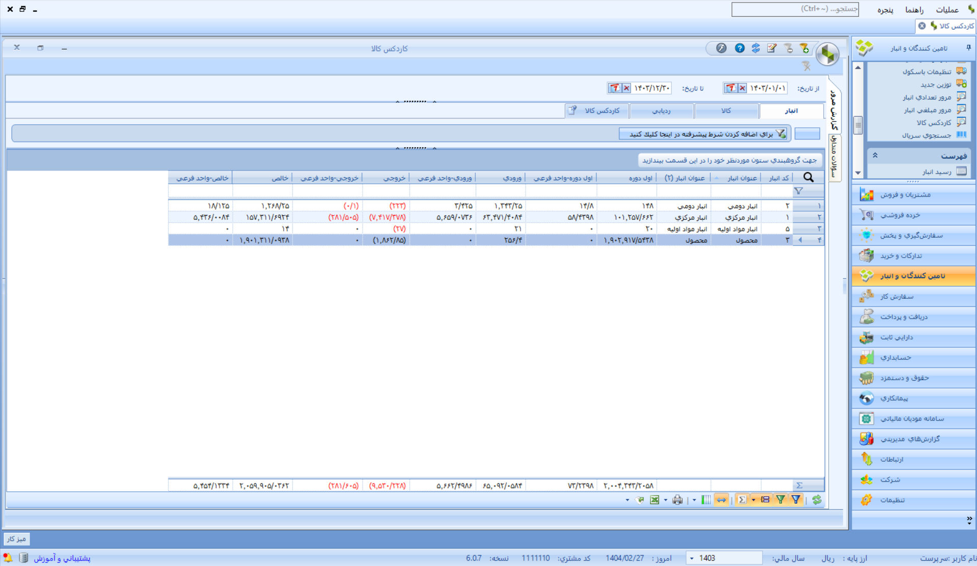Click the green checkmark tag icon in bottom toolbar
Viewport: 977px width, 566px height.
(640, 500)
